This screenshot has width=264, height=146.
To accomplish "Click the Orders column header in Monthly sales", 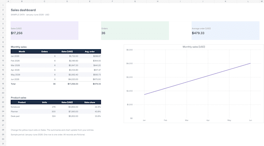I will point(44,52).
